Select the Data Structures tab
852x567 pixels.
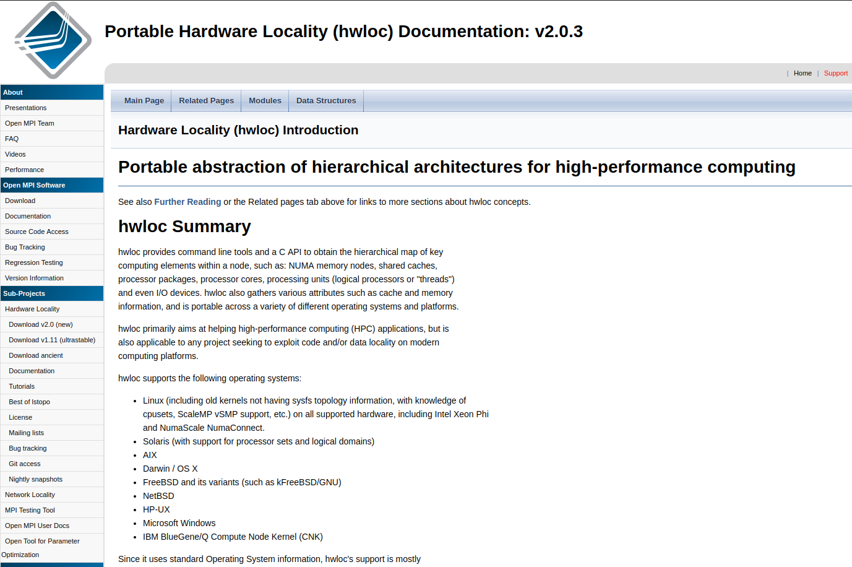coord(326,100)
